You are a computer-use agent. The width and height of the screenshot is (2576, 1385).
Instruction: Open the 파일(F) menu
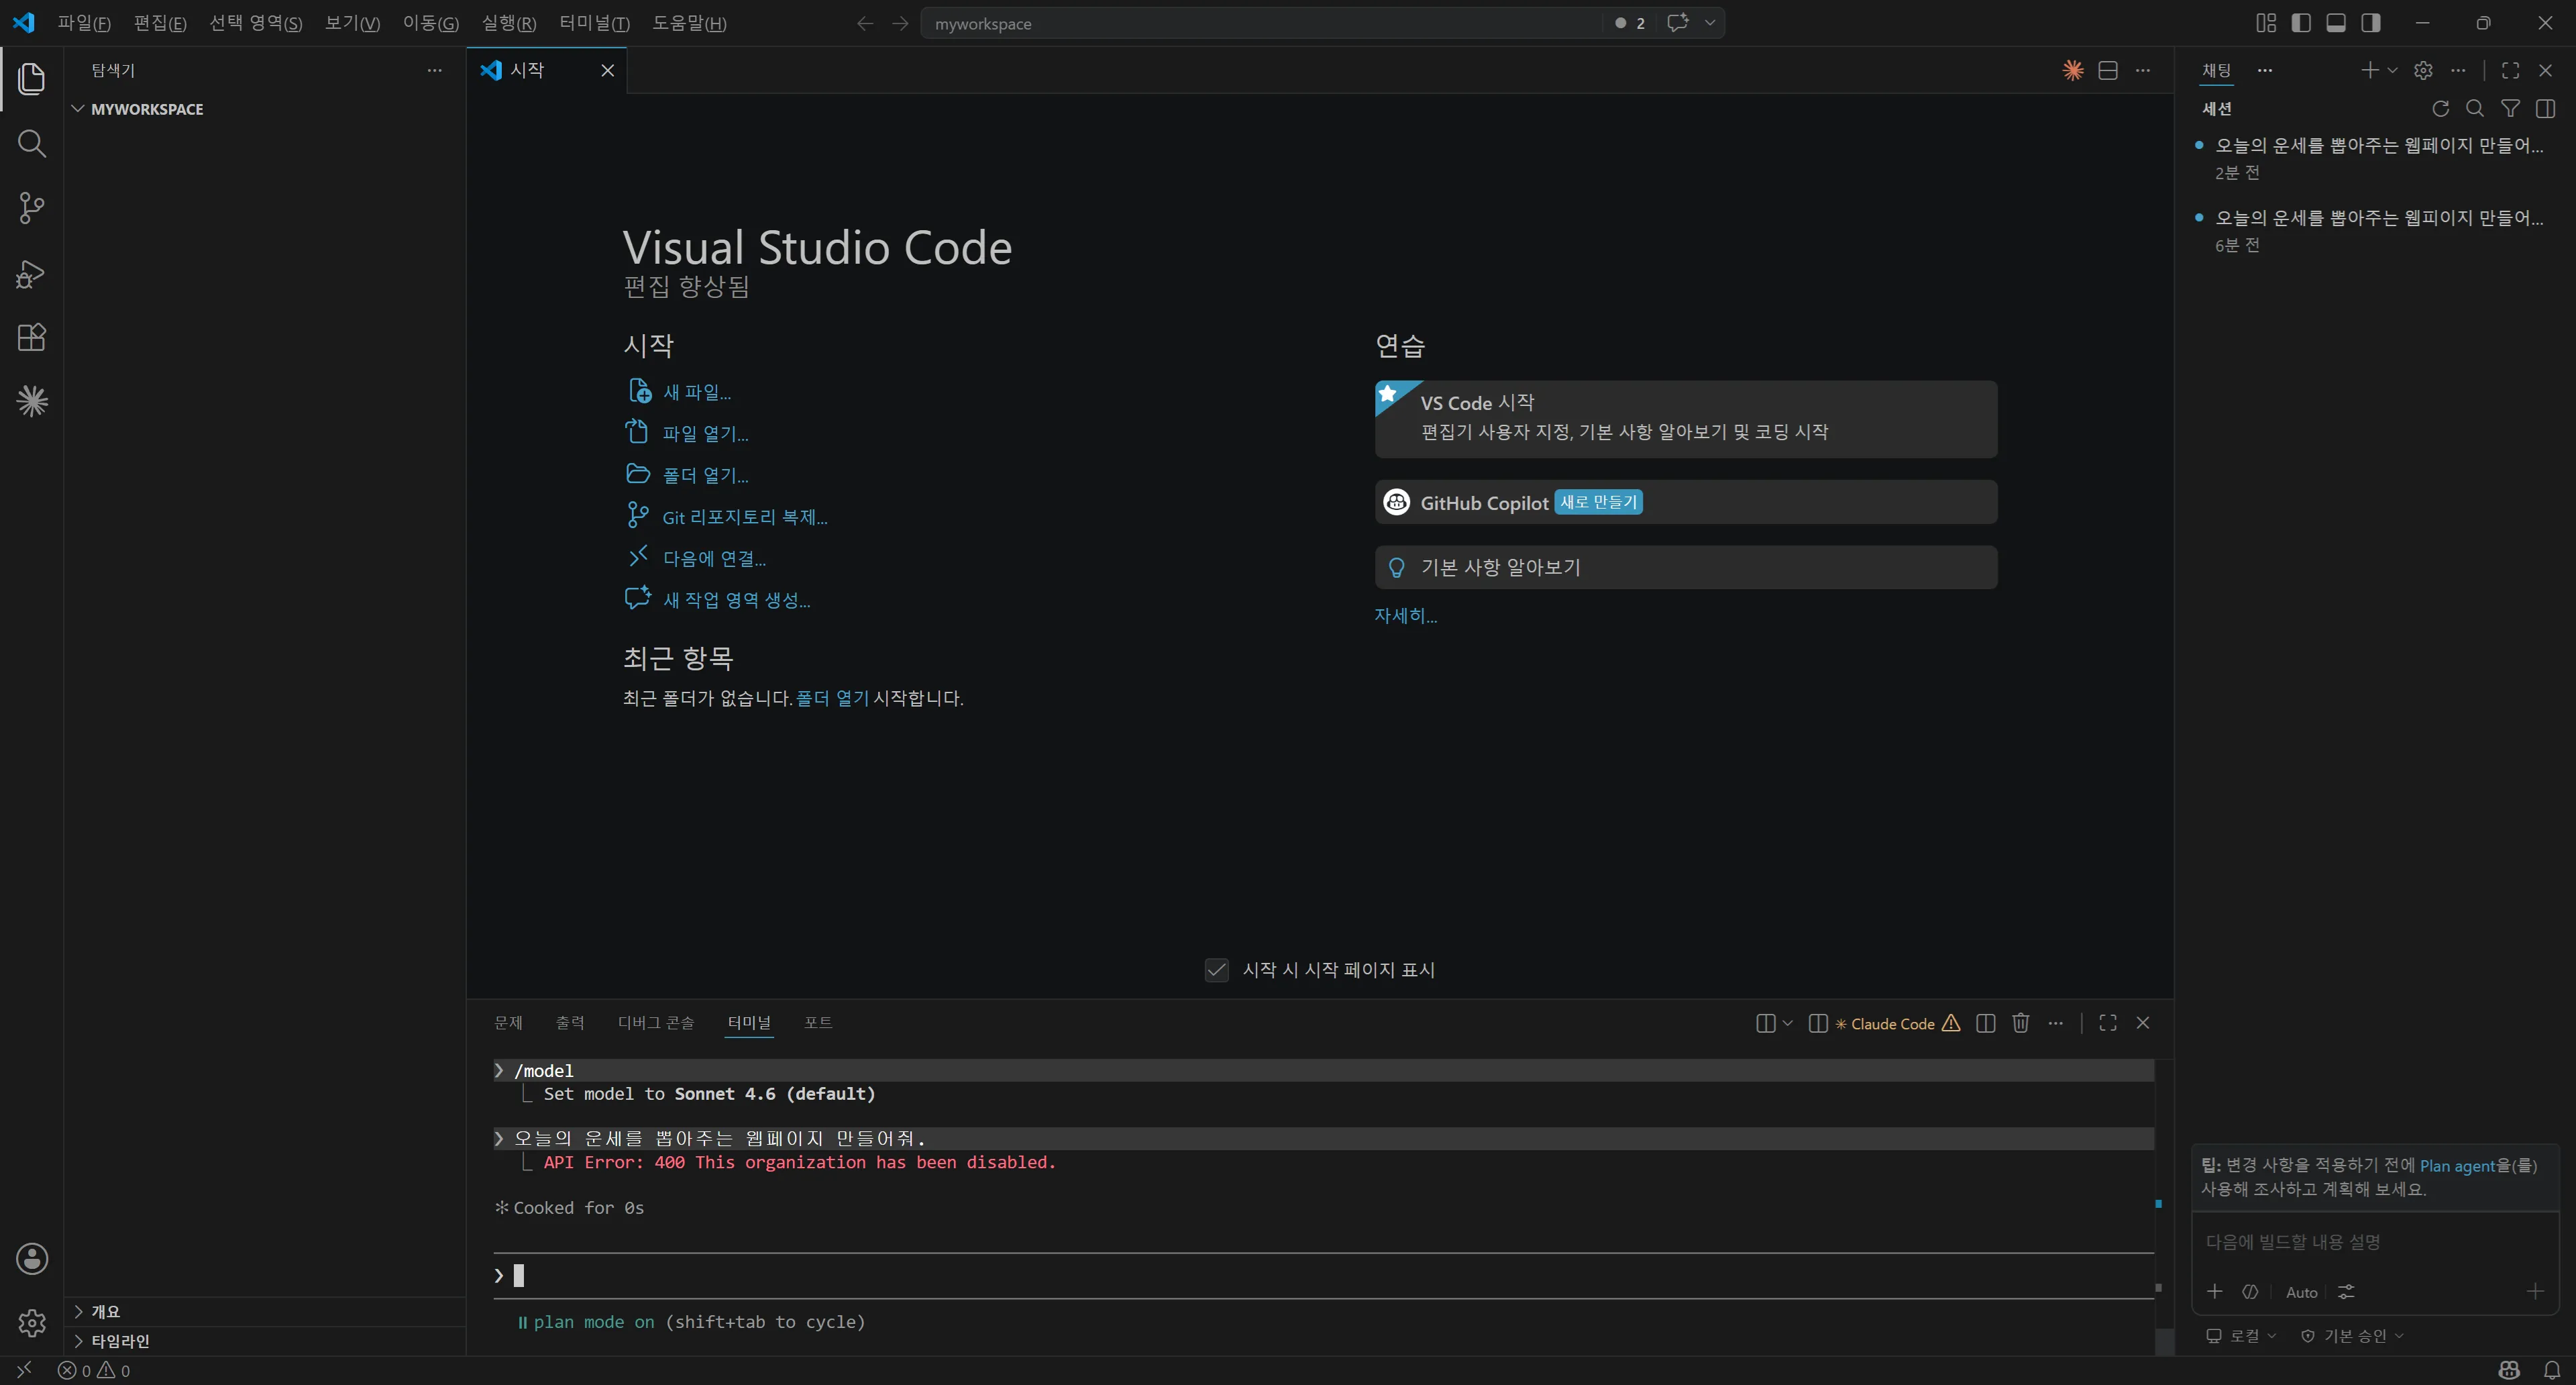click(x=84, y=23)
